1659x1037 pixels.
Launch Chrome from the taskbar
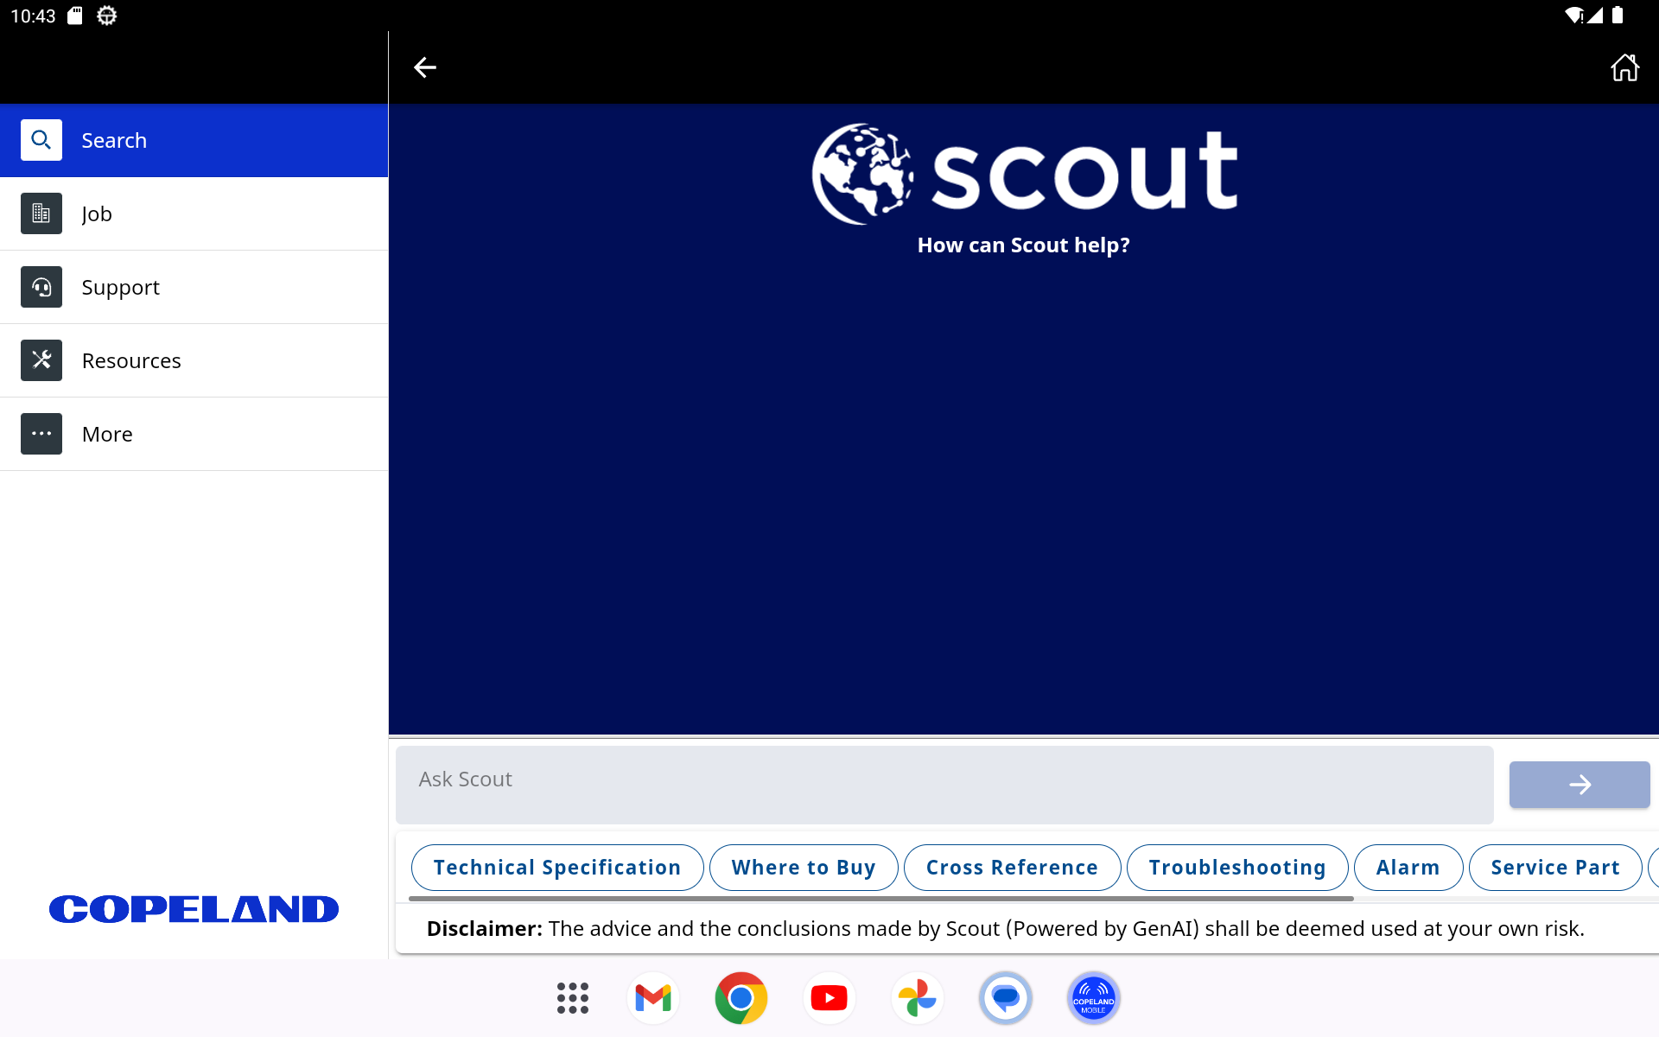[741, 998]
